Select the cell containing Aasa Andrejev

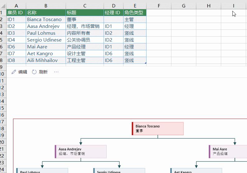46,26
